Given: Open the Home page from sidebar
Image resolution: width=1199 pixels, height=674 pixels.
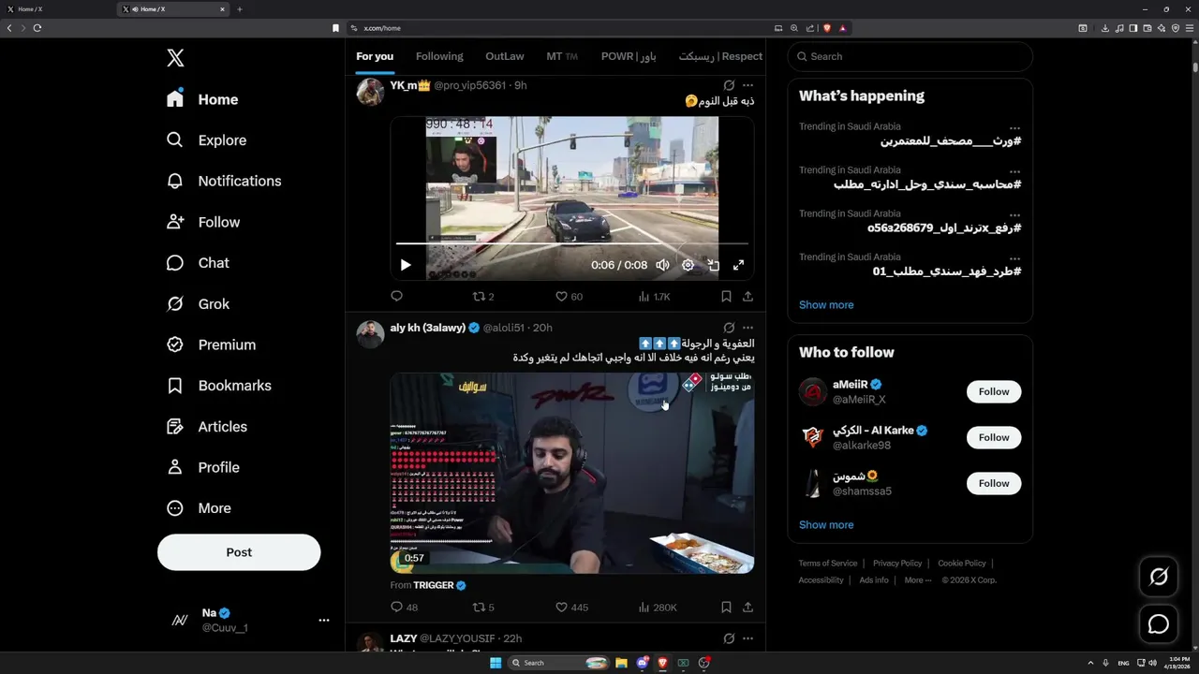Looking at the screenshot, I should tap(203, 99).
